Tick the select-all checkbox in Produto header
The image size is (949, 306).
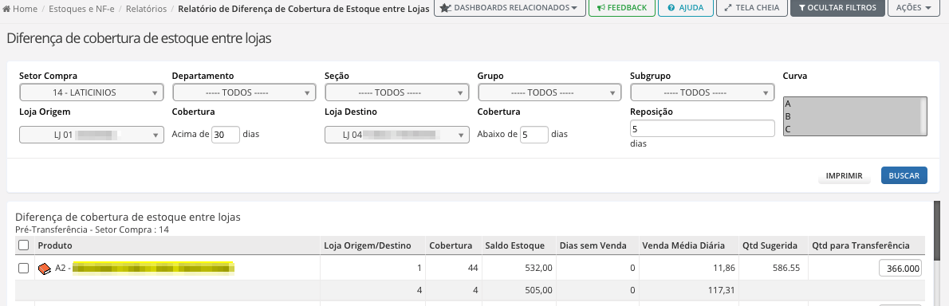(24, 245)
